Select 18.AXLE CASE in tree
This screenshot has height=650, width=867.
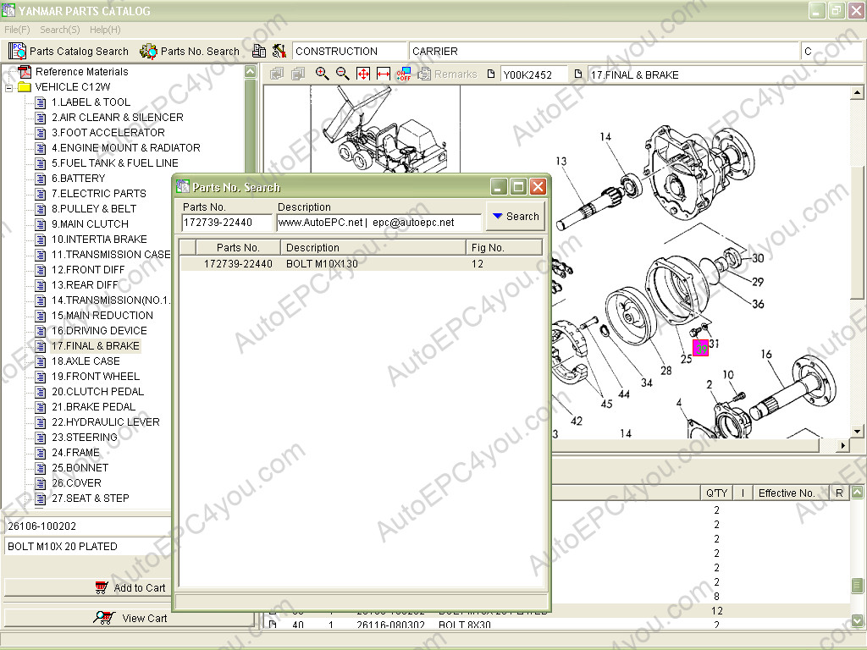tap(86, 361)
